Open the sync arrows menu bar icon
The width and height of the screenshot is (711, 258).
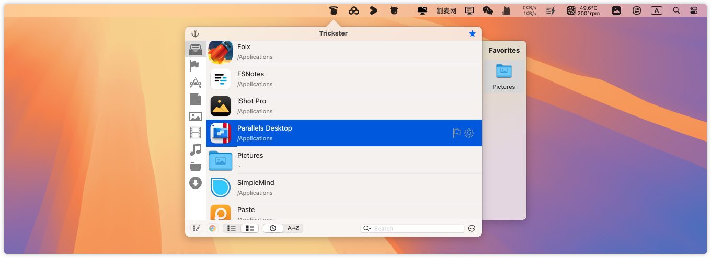637,10
